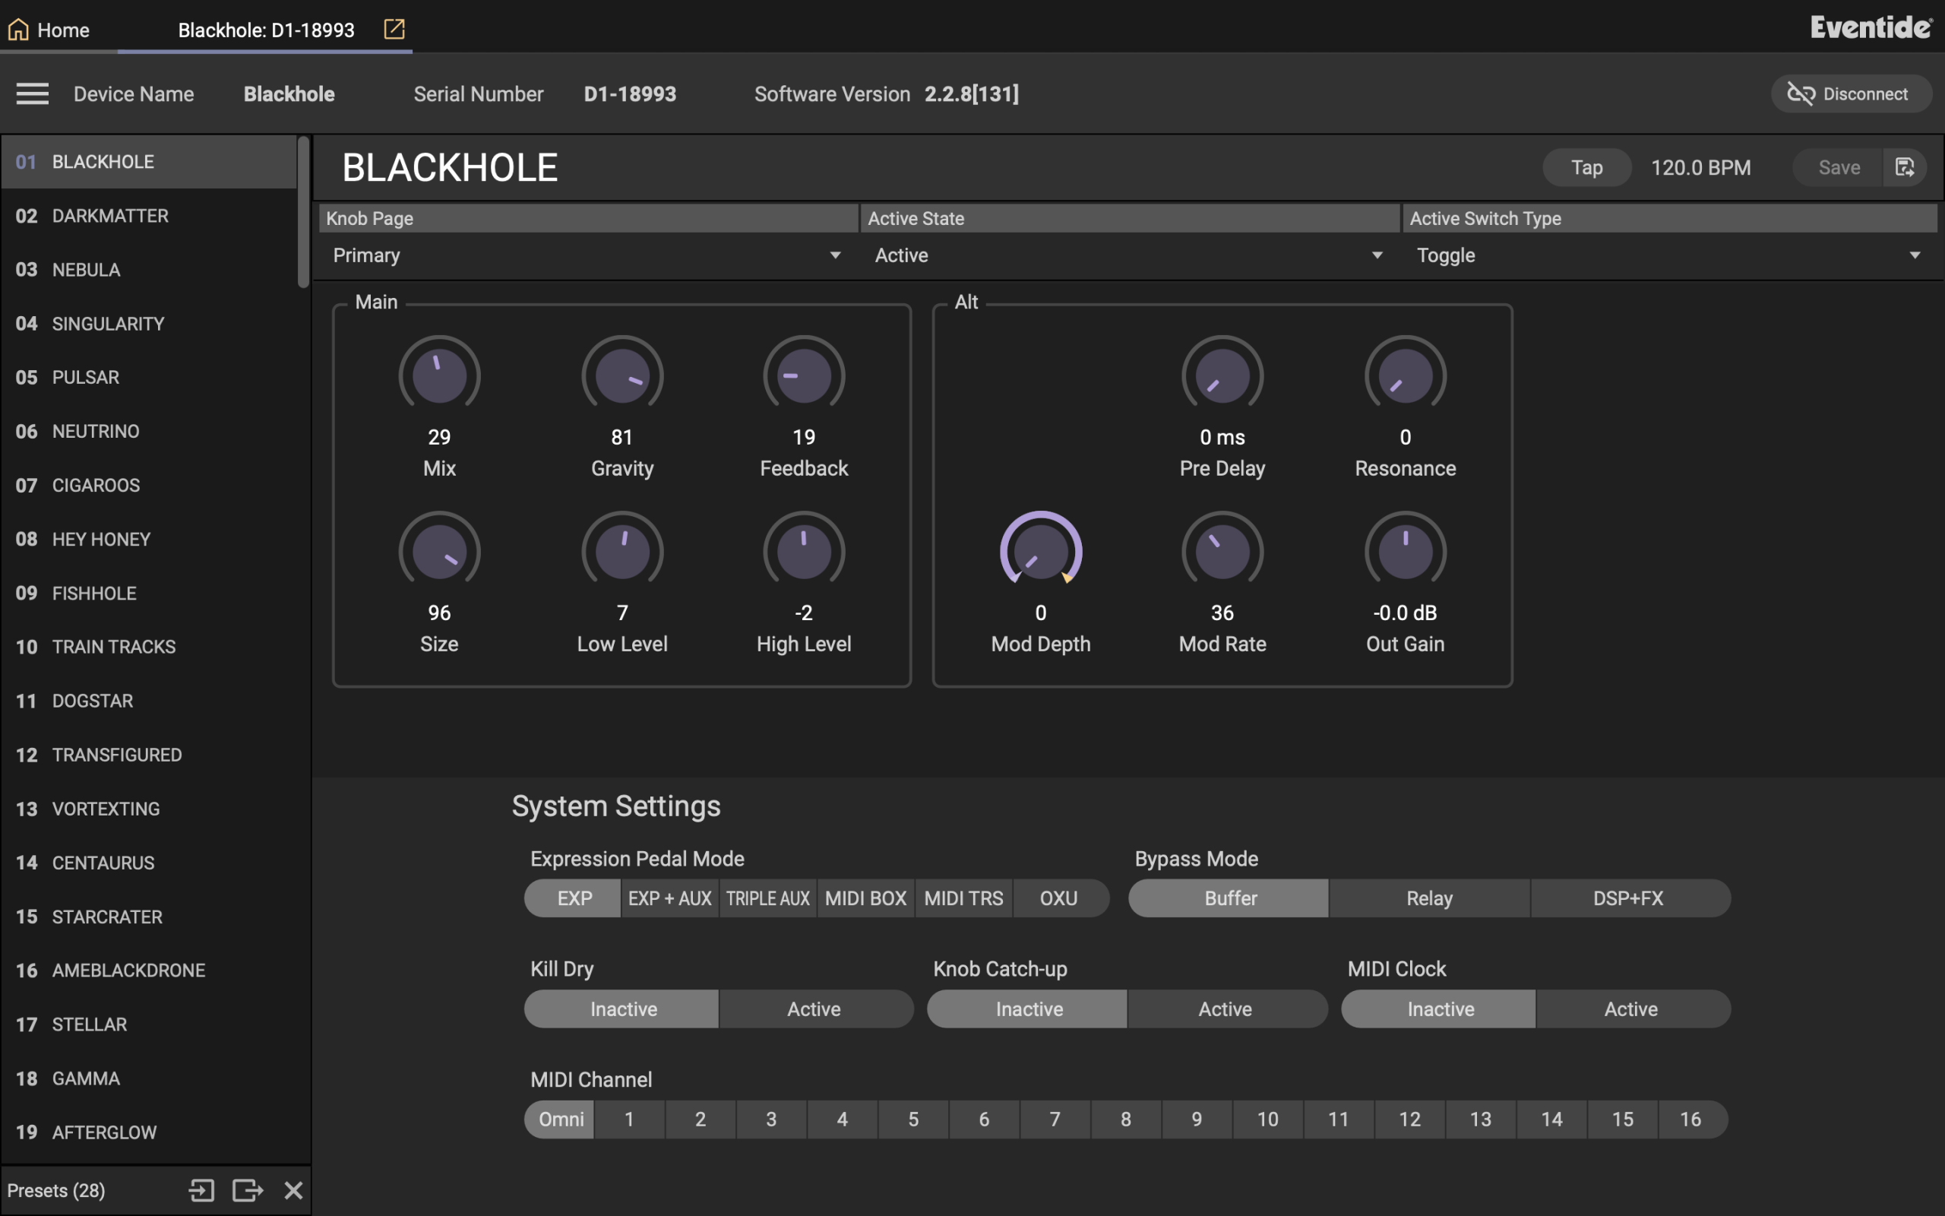1945x1216 pixels.
Task: Select preset 19 AFTERGLOW
Action: click(150, 1132)
